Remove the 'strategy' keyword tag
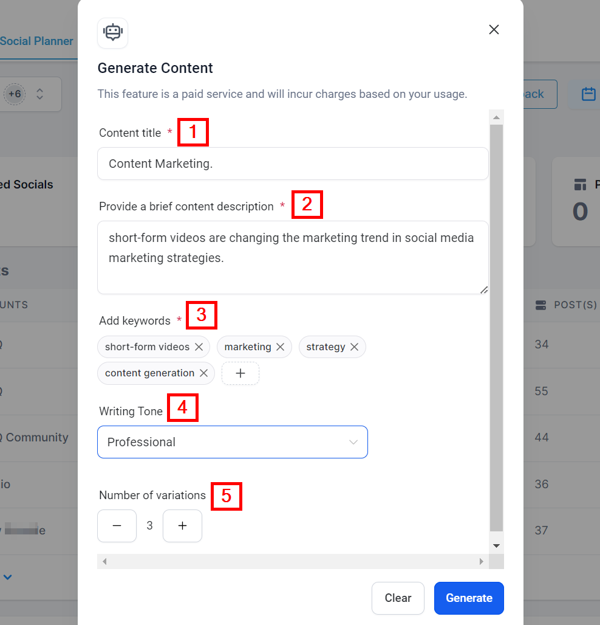600x625 pixels. pyautogui.click(x=354, y=347)
